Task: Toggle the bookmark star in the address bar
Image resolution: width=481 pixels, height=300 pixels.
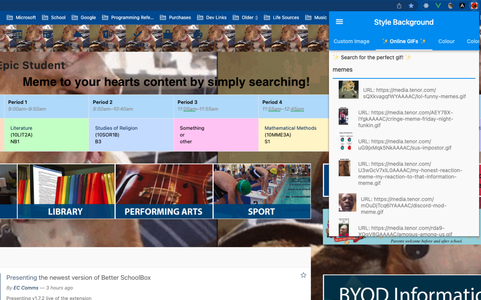Action: [x=411, y=6]
